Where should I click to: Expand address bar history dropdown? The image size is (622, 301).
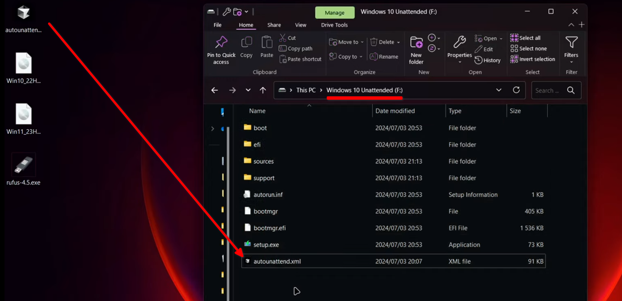coord(499,90)
